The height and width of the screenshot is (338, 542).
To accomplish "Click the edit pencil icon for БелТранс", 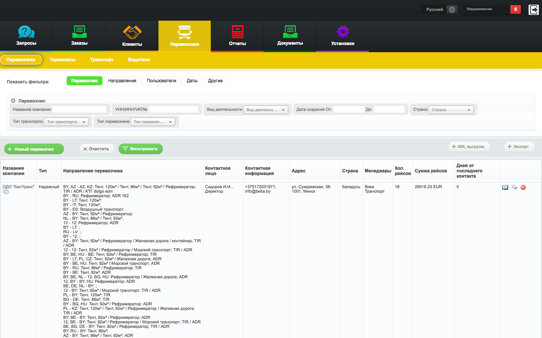I will click(x=514, y=187).
